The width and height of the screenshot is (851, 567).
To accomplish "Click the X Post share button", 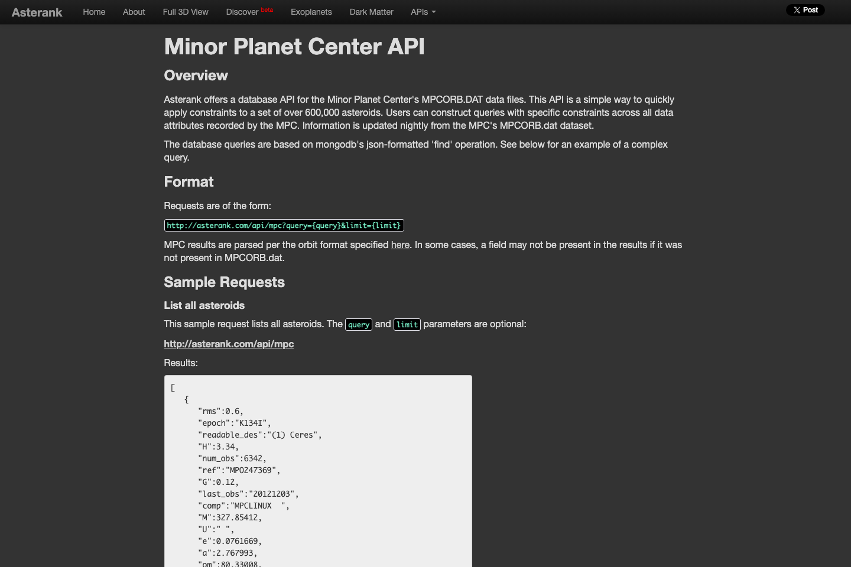I will (805, 9).
